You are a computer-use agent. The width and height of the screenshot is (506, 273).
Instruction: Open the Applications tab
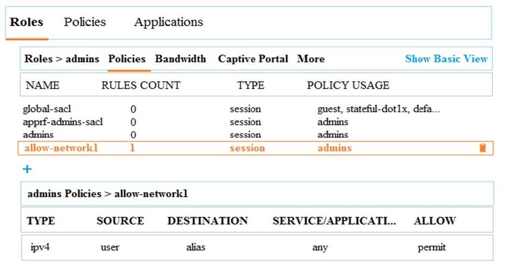coord(168,22)
